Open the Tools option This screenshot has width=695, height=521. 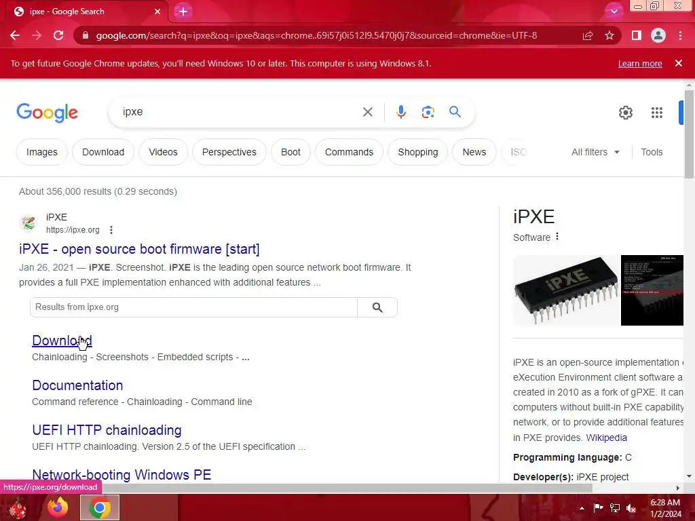click(x=652, y=152)
